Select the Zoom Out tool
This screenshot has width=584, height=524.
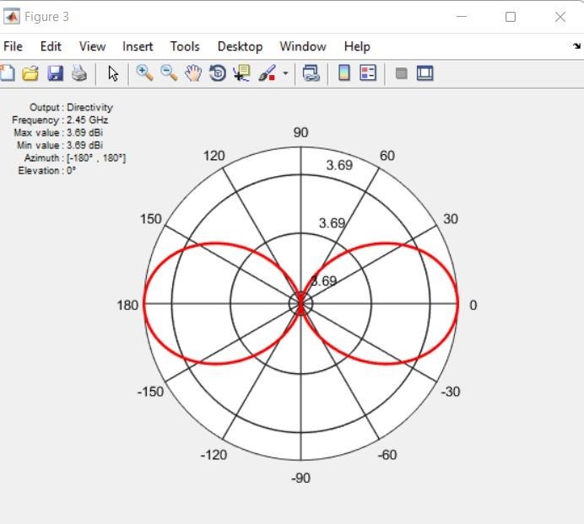point(169,73)
